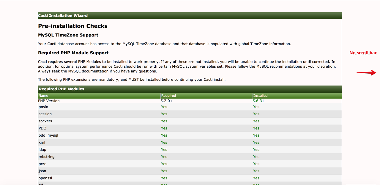Screen dimensions: 380x185
Task: Click the sentence starting 'The following PHP extensions are mandatory'
Action: tap(132, 80)
